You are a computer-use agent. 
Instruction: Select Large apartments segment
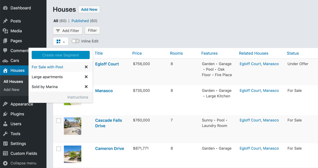pyautogui.click(x=47, y=77)
